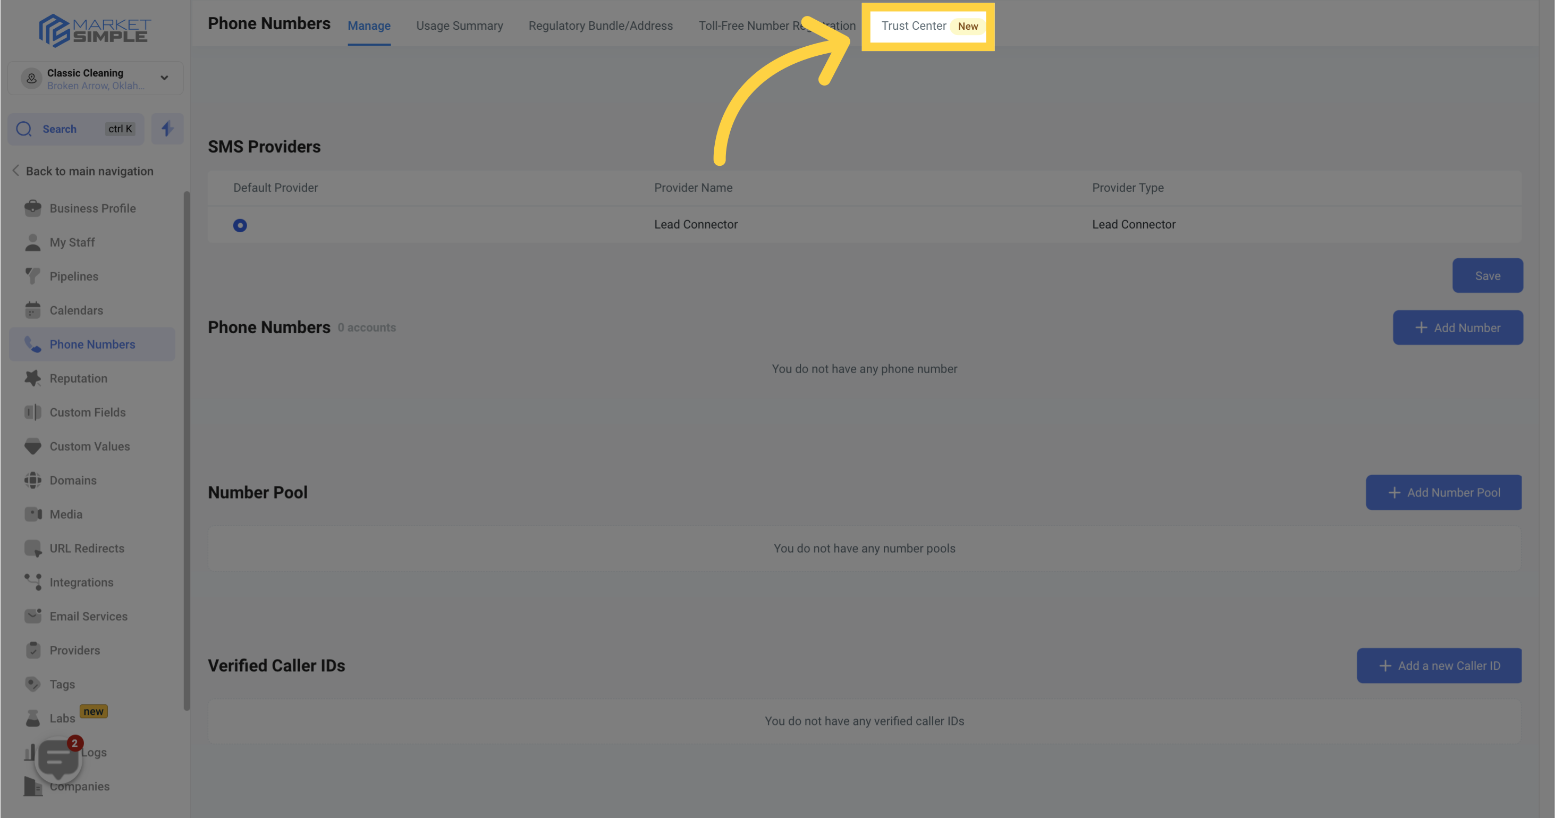Select the Pipelines funnel icon
This screenshot has width=1555, height=818.
pos(32,276)
